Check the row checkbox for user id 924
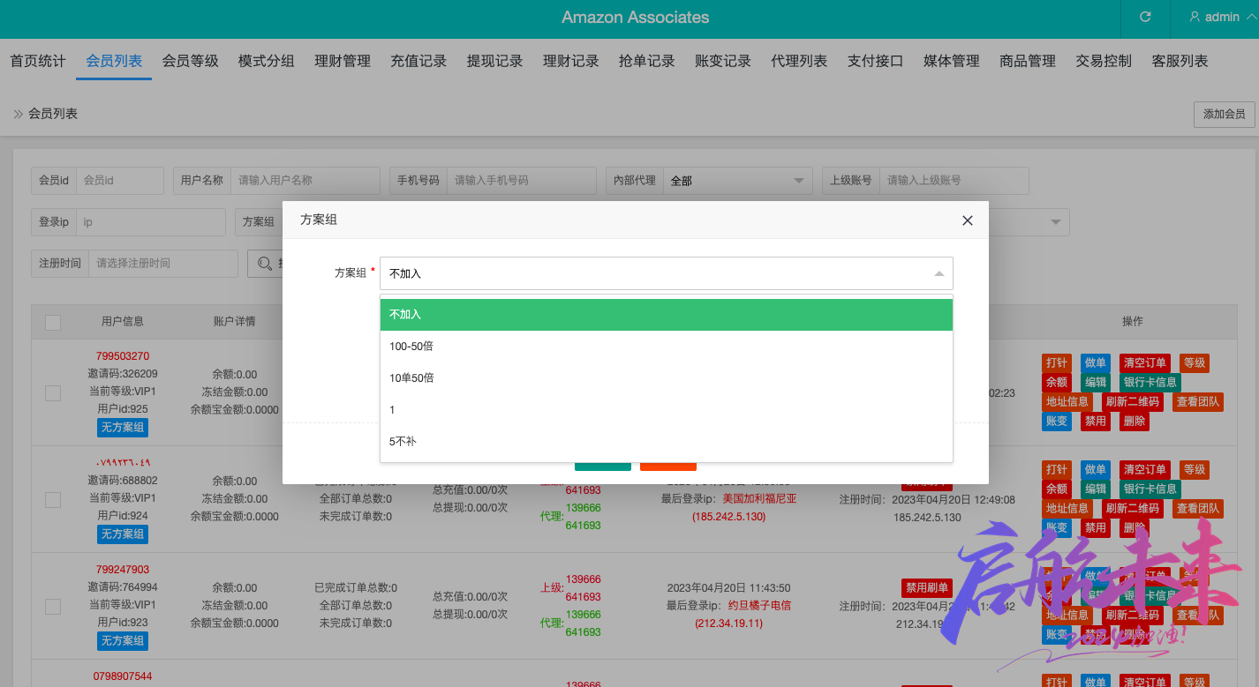Screen dimensions: 1259x687 click(x=53, y=500)
